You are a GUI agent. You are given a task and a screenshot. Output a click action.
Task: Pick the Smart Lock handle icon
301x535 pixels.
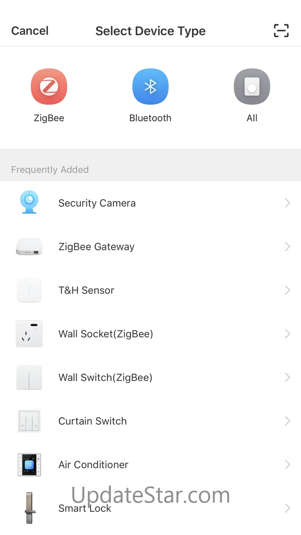pyautogui.click(x=29, y=508)
